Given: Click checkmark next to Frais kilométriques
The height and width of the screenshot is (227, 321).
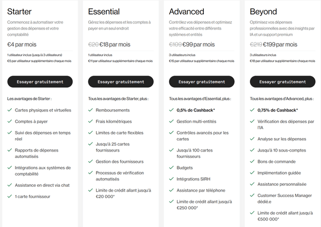Looking at the screenshot, I should pos(91,122).
